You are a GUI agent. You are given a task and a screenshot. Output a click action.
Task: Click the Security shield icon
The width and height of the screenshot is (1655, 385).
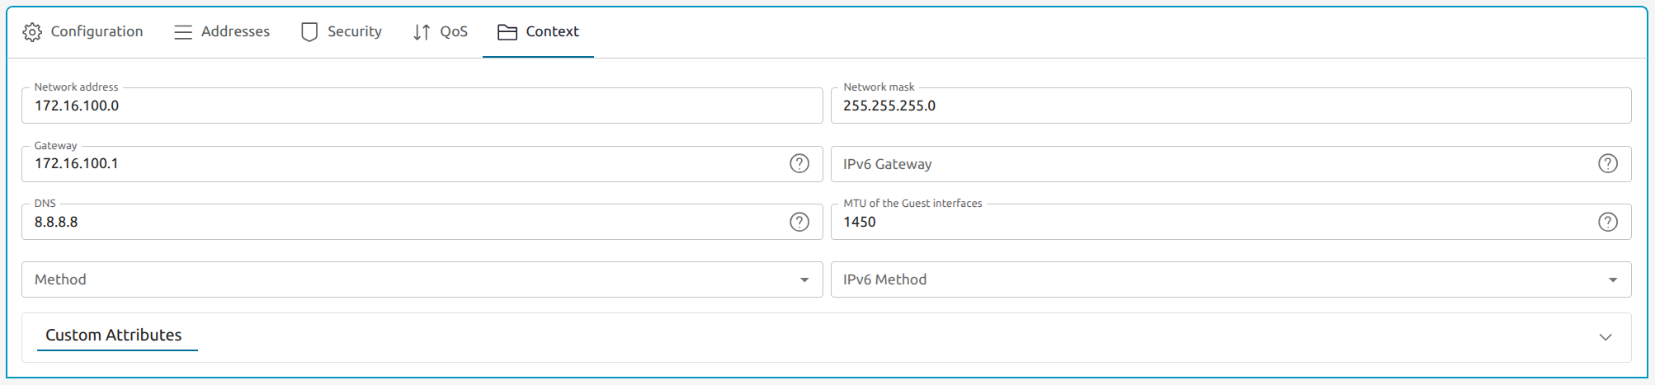[x=309, y=32]
